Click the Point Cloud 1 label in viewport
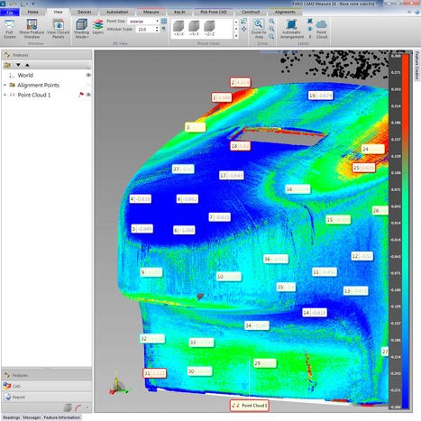This screenshot has height=421, width=421. pos(249,406)
